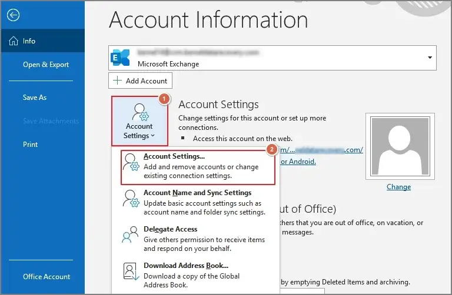Viewport: 452px width, 295px height.
Task: Open the Open & Export tab
Action: click(x=46, y=65)
